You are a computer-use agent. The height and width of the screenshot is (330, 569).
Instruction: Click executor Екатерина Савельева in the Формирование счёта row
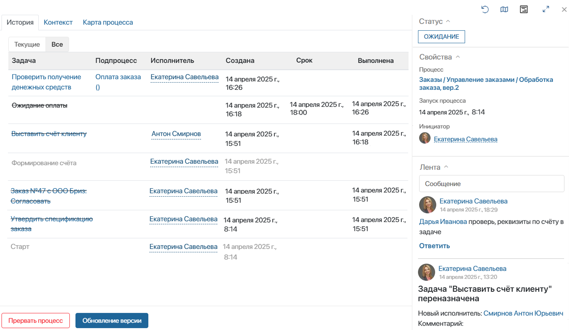click(x=184, y=162)
